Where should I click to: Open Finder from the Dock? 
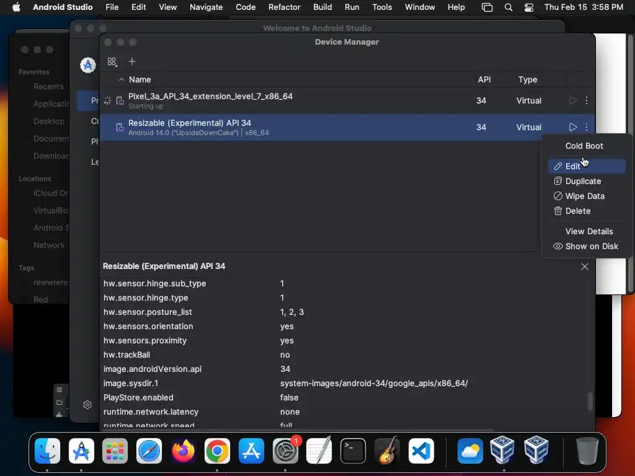pos(47,451)
